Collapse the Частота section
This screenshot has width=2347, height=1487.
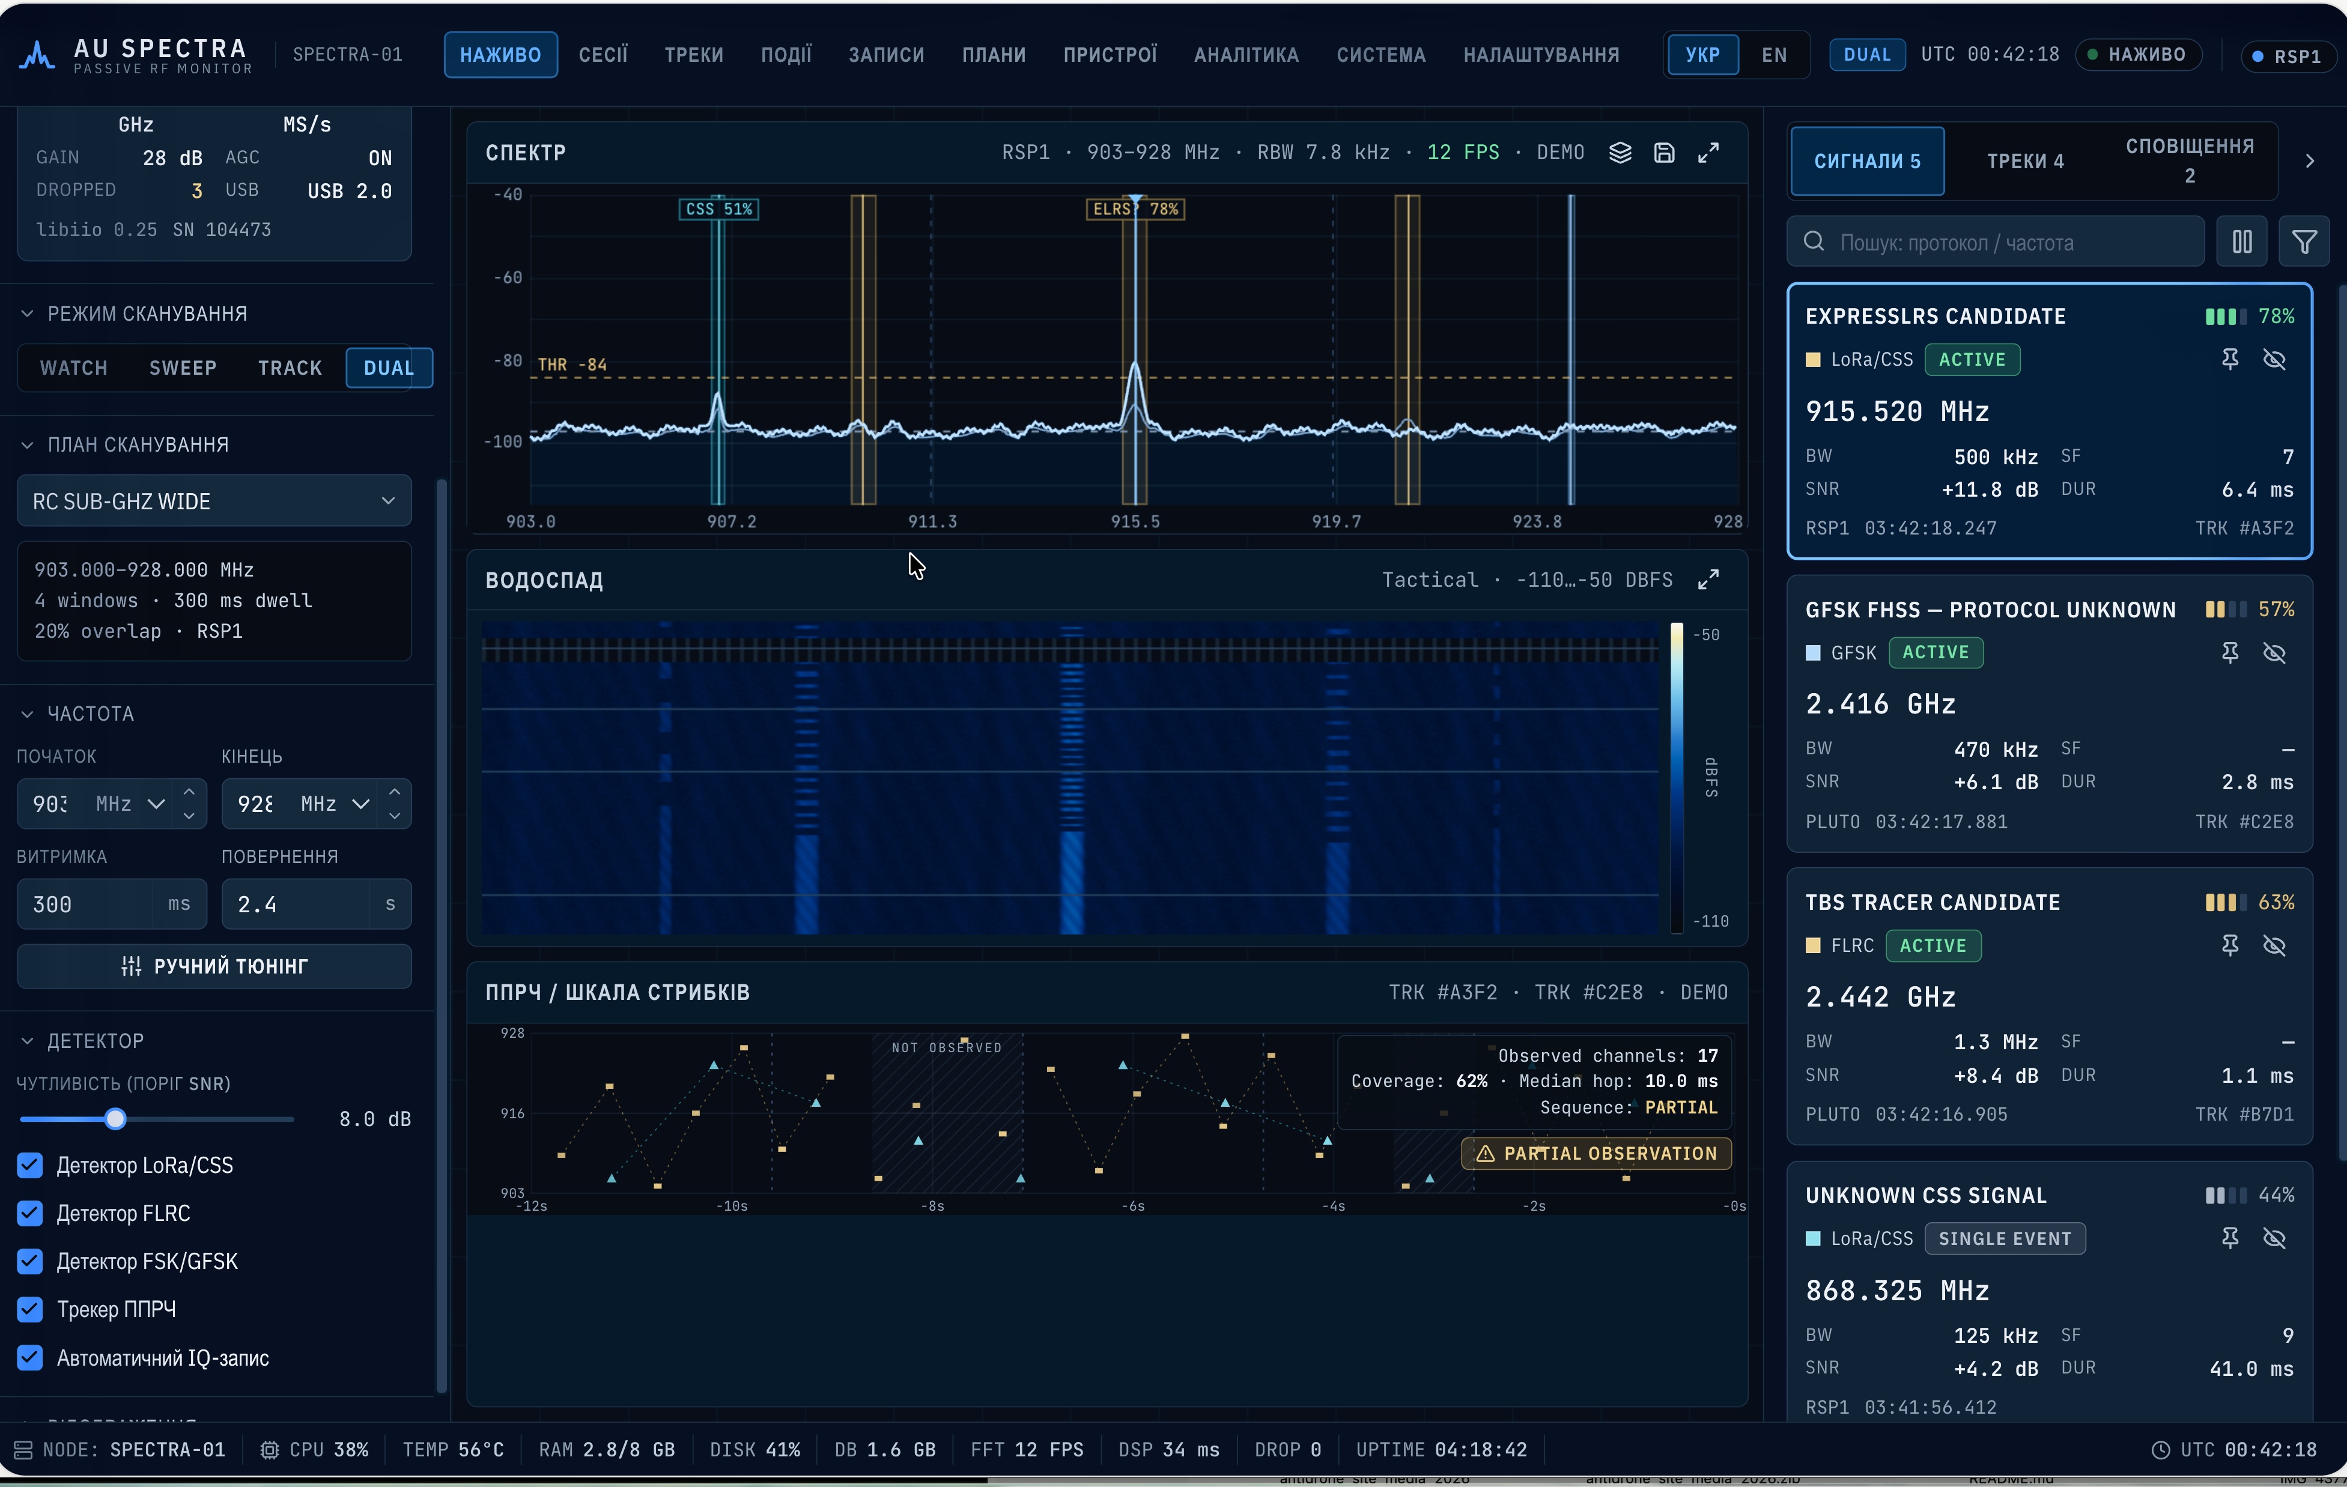pyautogui.click(x=27, y=714)
